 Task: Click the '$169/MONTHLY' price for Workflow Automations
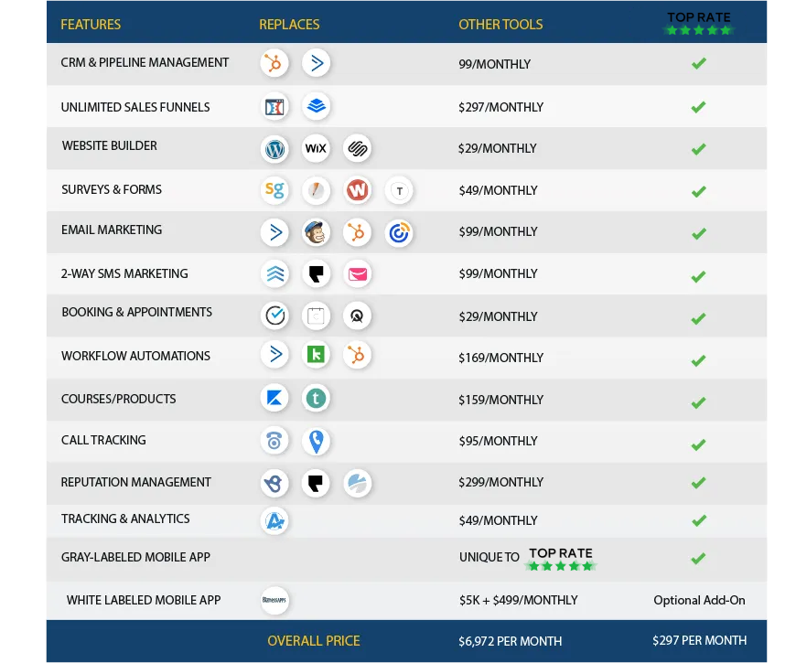click(x=501, y=358)
